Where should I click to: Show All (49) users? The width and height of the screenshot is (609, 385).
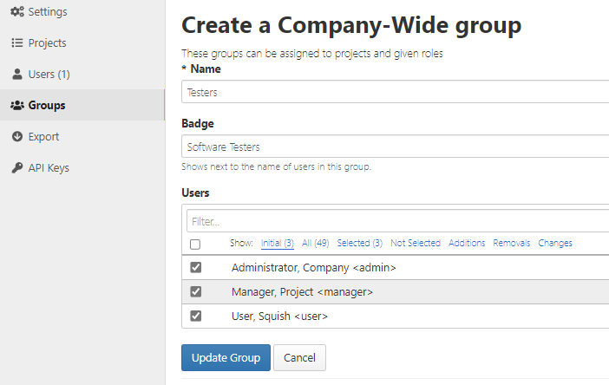click(x=316, y=243)
